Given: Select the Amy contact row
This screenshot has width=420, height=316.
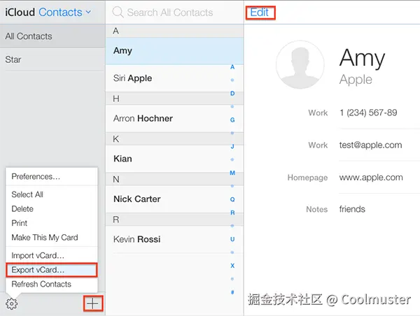Looking at the screenshot, I should pyautogui.click(x=174, y=51).
